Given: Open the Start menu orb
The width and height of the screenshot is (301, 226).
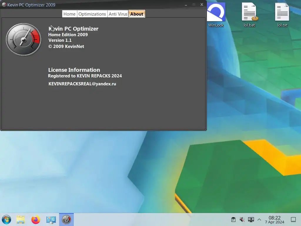Looking at the screenshot, I should pos(6,220).
